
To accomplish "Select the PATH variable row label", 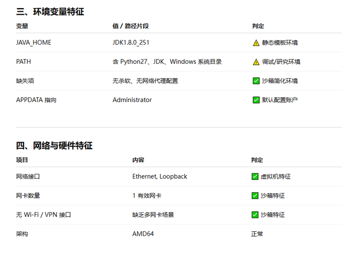I will (x=23, y=62).
